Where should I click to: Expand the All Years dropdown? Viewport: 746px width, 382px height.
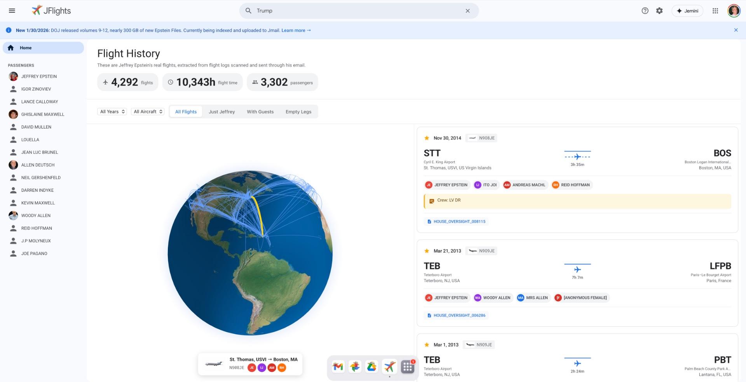[112, 112]
